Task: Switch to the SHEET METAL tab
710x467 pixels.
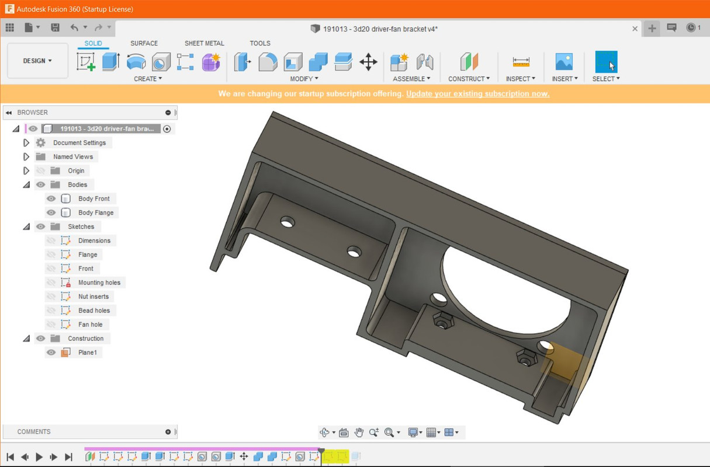Action: (x=205, y=43)
